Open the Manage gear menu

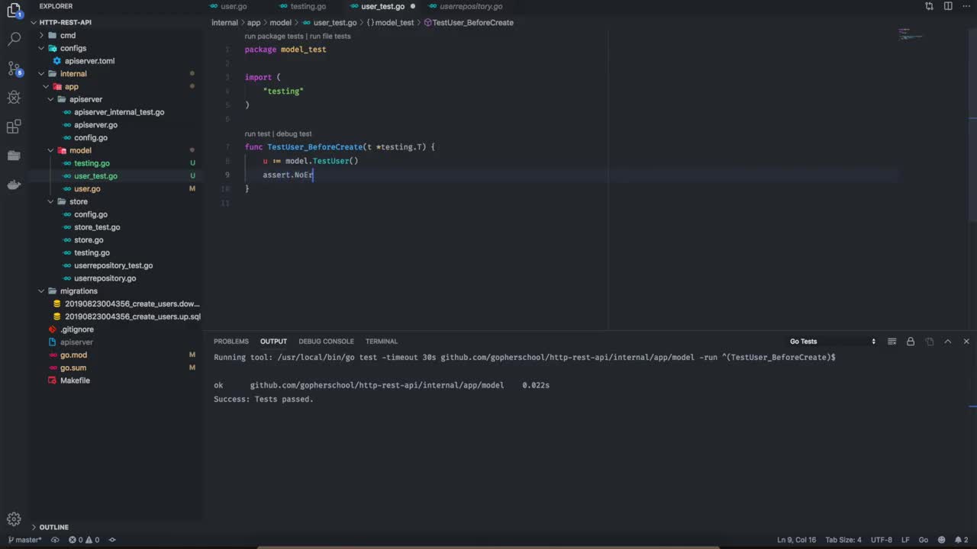14,519
